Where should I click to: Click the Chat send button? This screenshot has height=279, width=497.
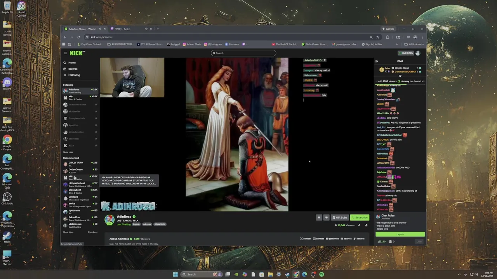point(419,241)
